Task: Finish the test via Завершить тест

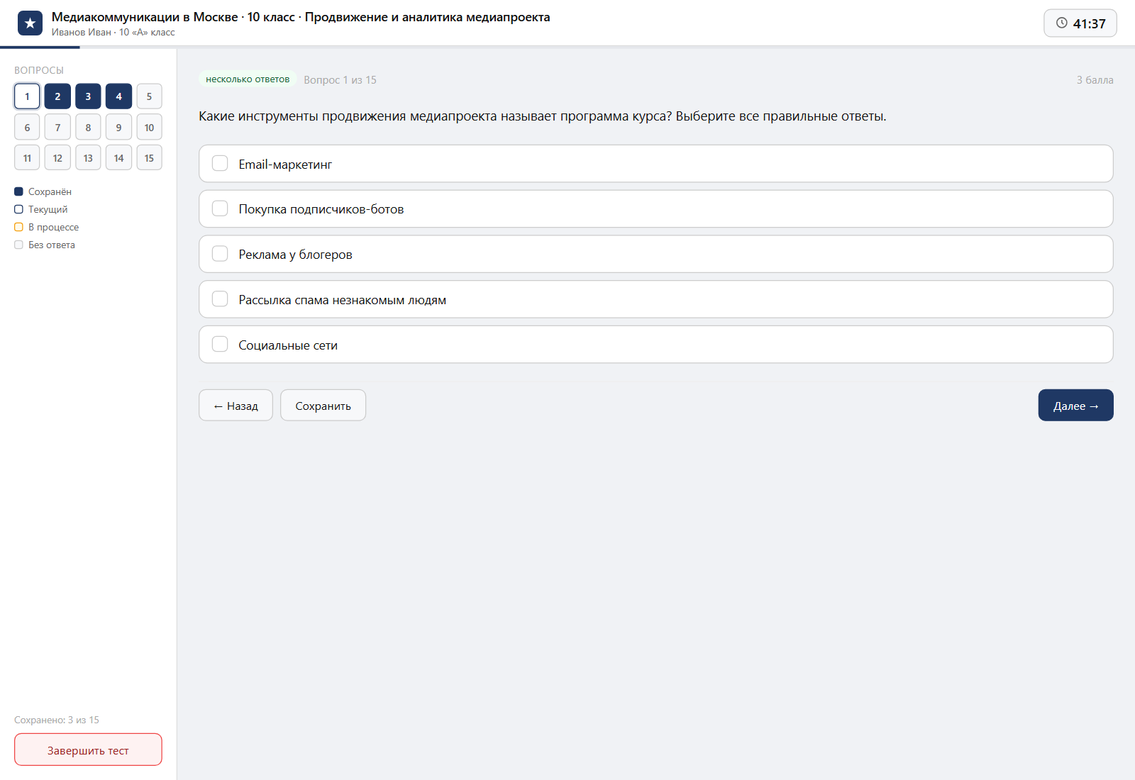Action: coord(88,750)
